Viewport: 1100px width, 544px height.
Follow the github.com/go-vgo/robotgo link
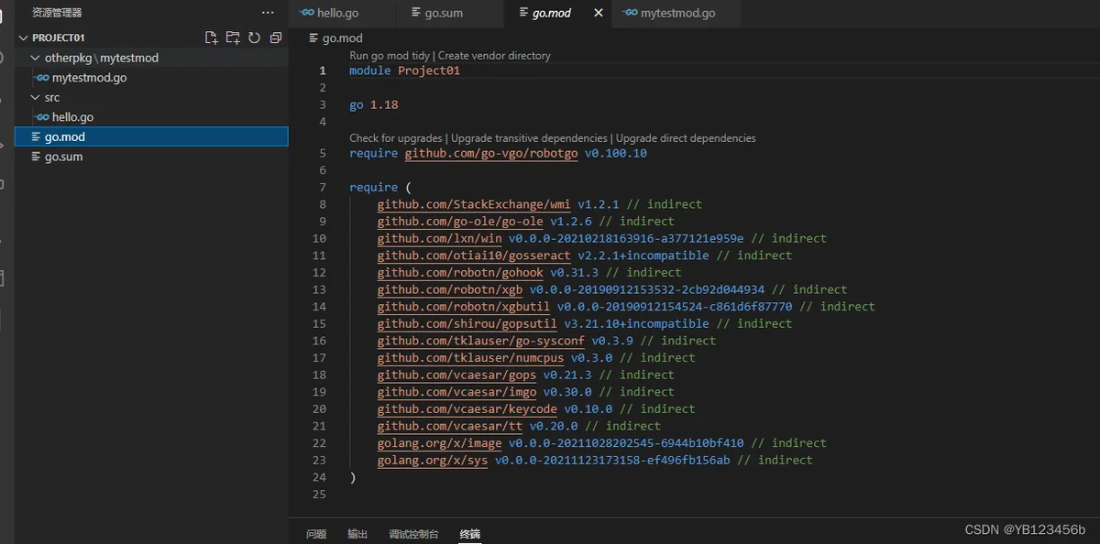tap(491, 154)
